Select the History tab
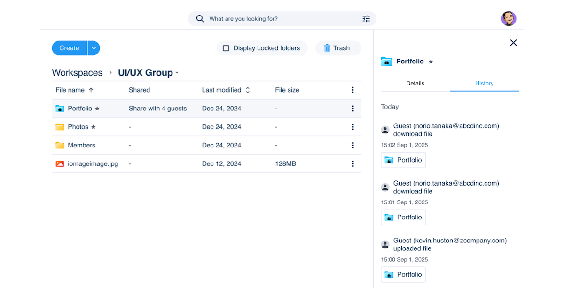564x295 pixels. point(484,83)
